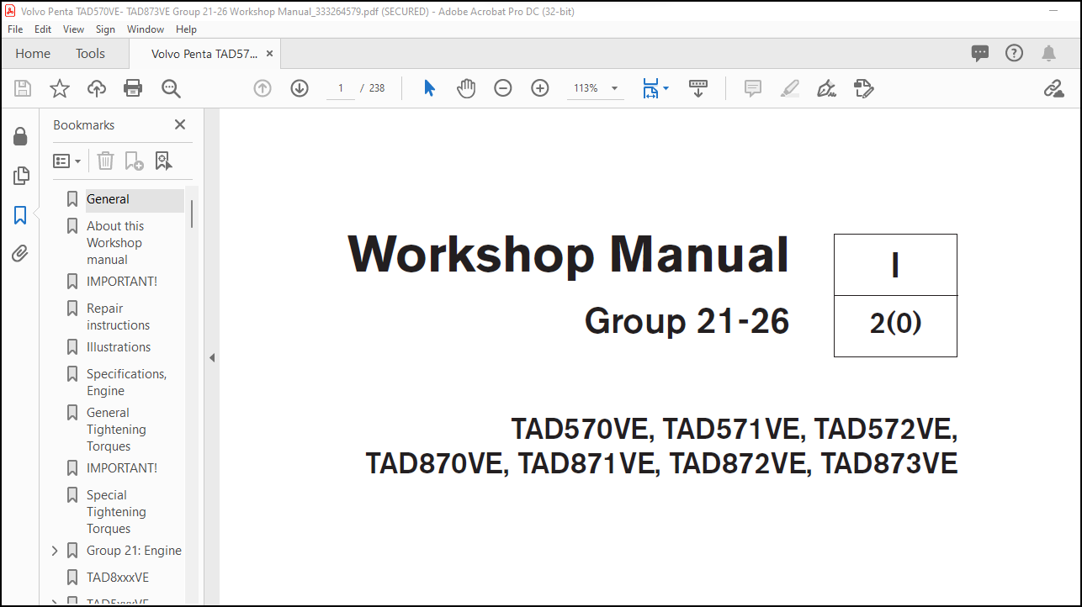Image resolution: width=1082 pixels, height=607 pixels.
Task: Zoom out with minus icon
Action: pyautogui.click(x=503, y=88)
